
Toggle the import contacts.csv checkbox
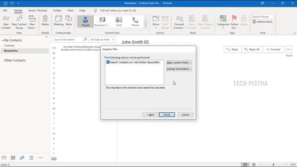tap(108, 62)
